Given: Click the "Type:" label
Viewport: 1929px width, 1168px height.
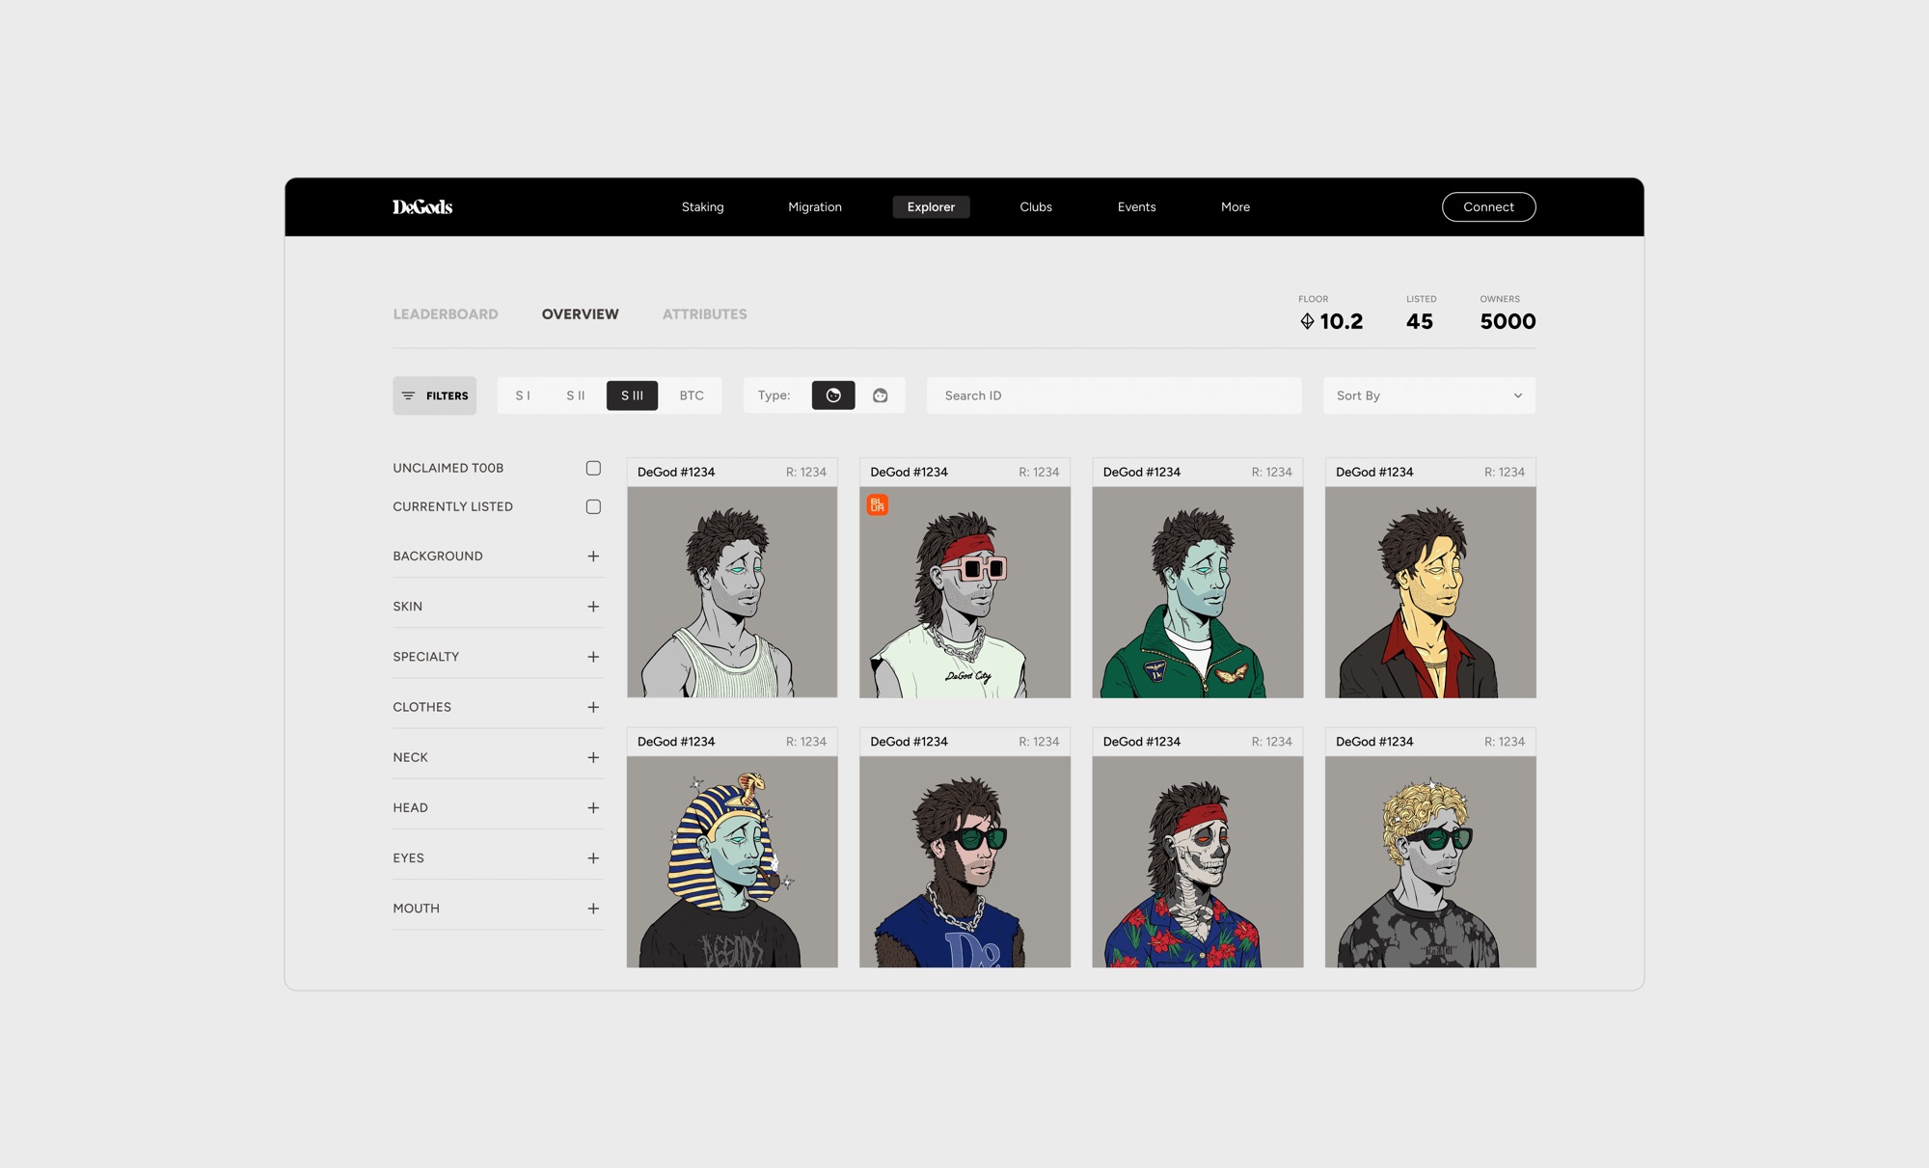Looking at the screenshot, I should point(774,395).
